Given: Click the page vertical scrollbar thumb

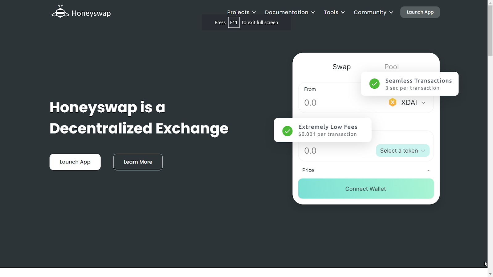Looking at the screenshot, I should [490, 30].
